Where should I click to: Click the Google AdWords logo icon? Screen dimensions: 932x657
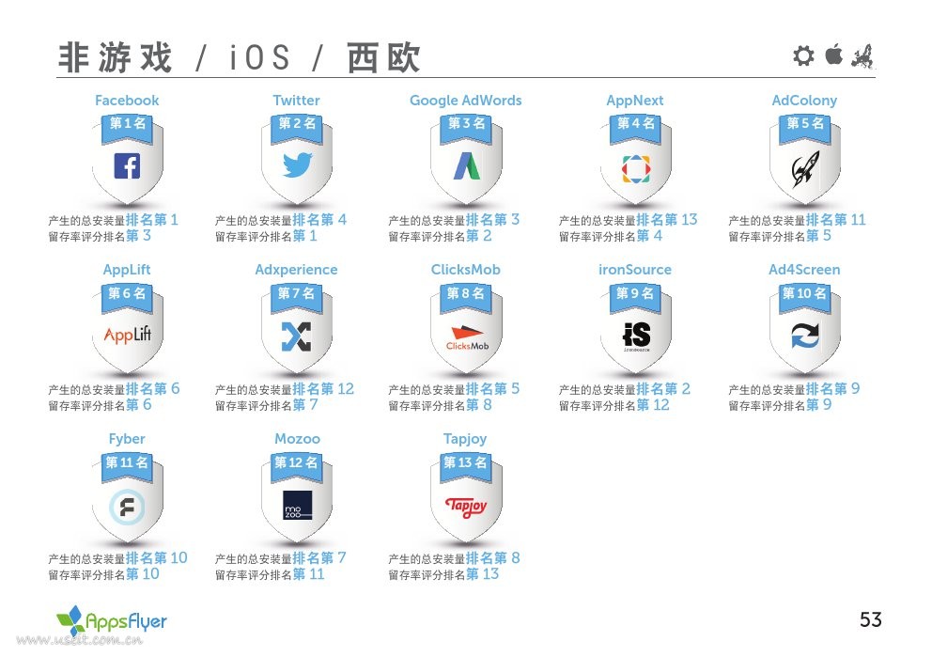tap(467, 165)
